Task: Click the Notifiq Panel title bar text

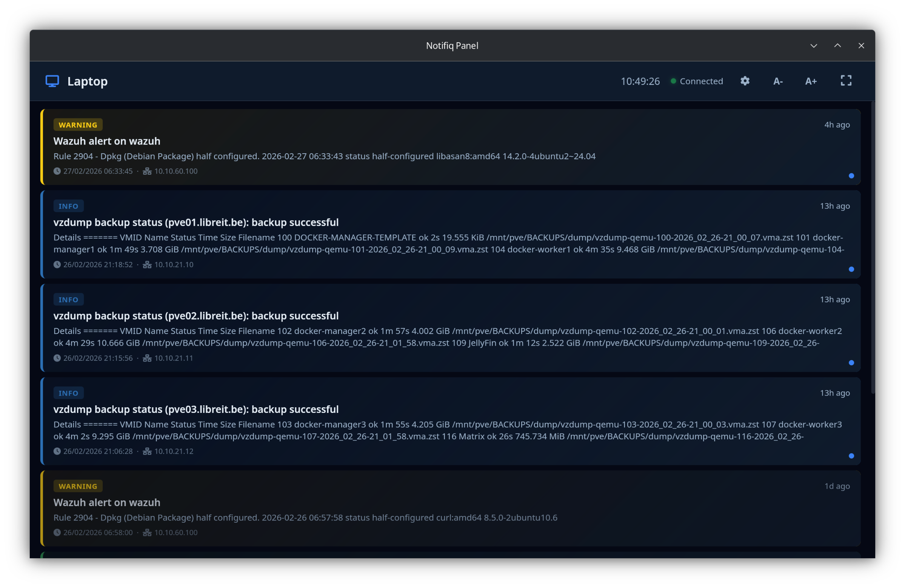Action: [452, 46]
